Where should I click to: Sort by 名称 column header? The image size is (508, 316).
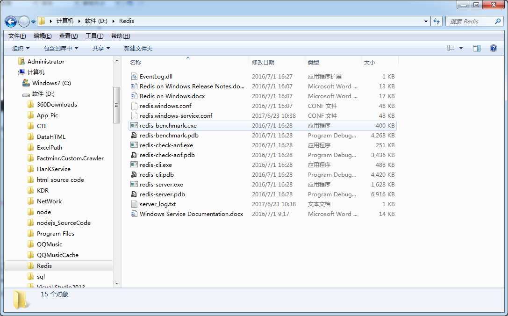[136, 63]
